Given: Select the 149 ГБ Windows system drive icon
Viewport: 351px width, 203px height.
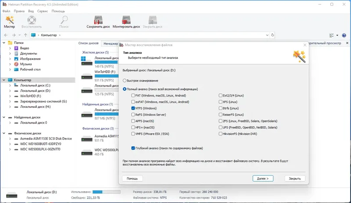Looking at the screenshot, I should (87, 61).
